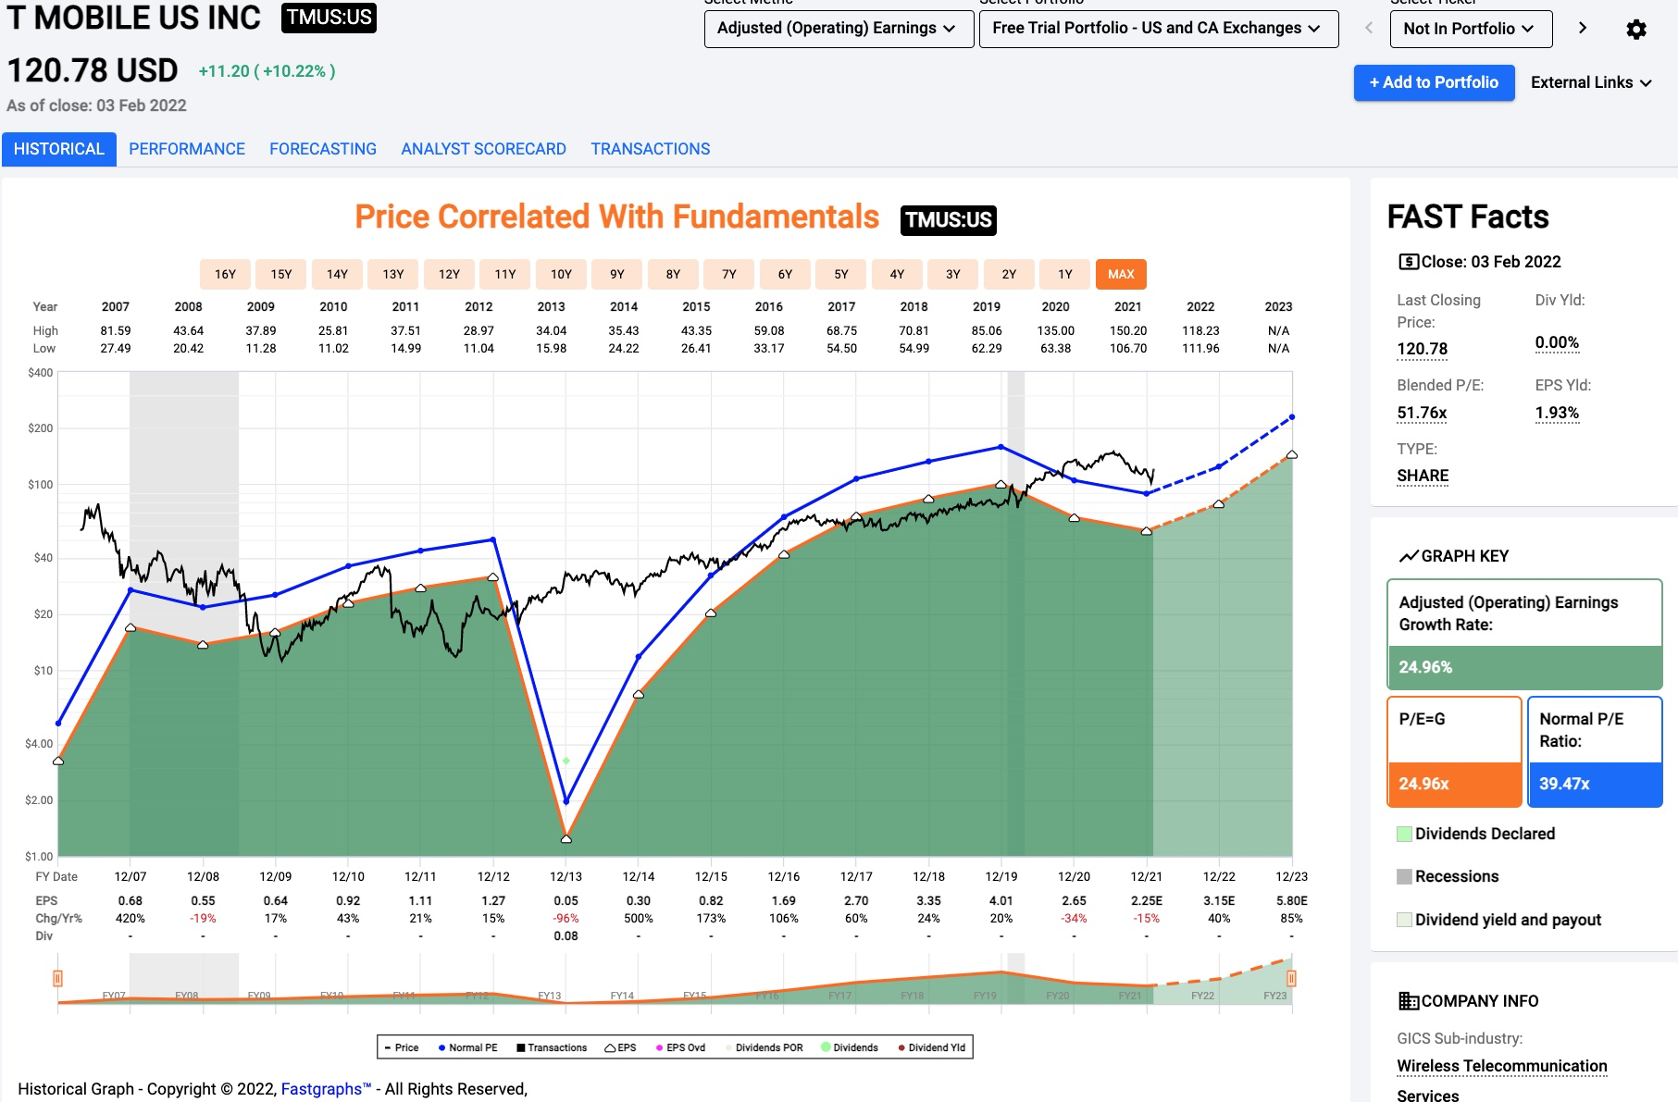Image resolution: width=1678 pixels, height=1102 pixels.
Task: Toggle EPS Ovd series in legend
Action: (x=680, y=1047)
